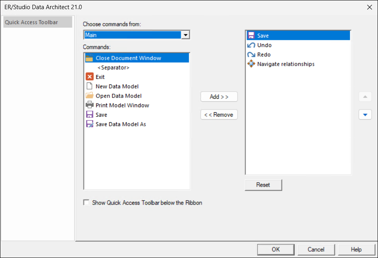Click the Reset button
This screenshot has width=378, height=258.
263,185
